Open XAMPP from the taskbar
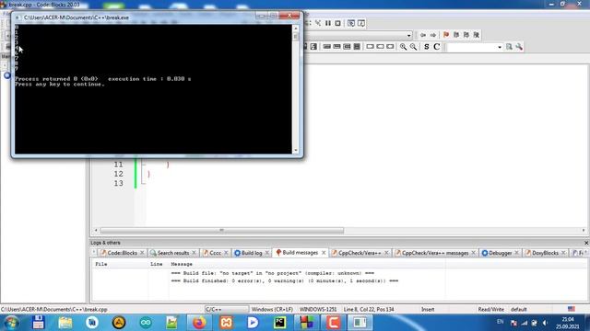Screen dimensions: 590x331 [226, 323]
